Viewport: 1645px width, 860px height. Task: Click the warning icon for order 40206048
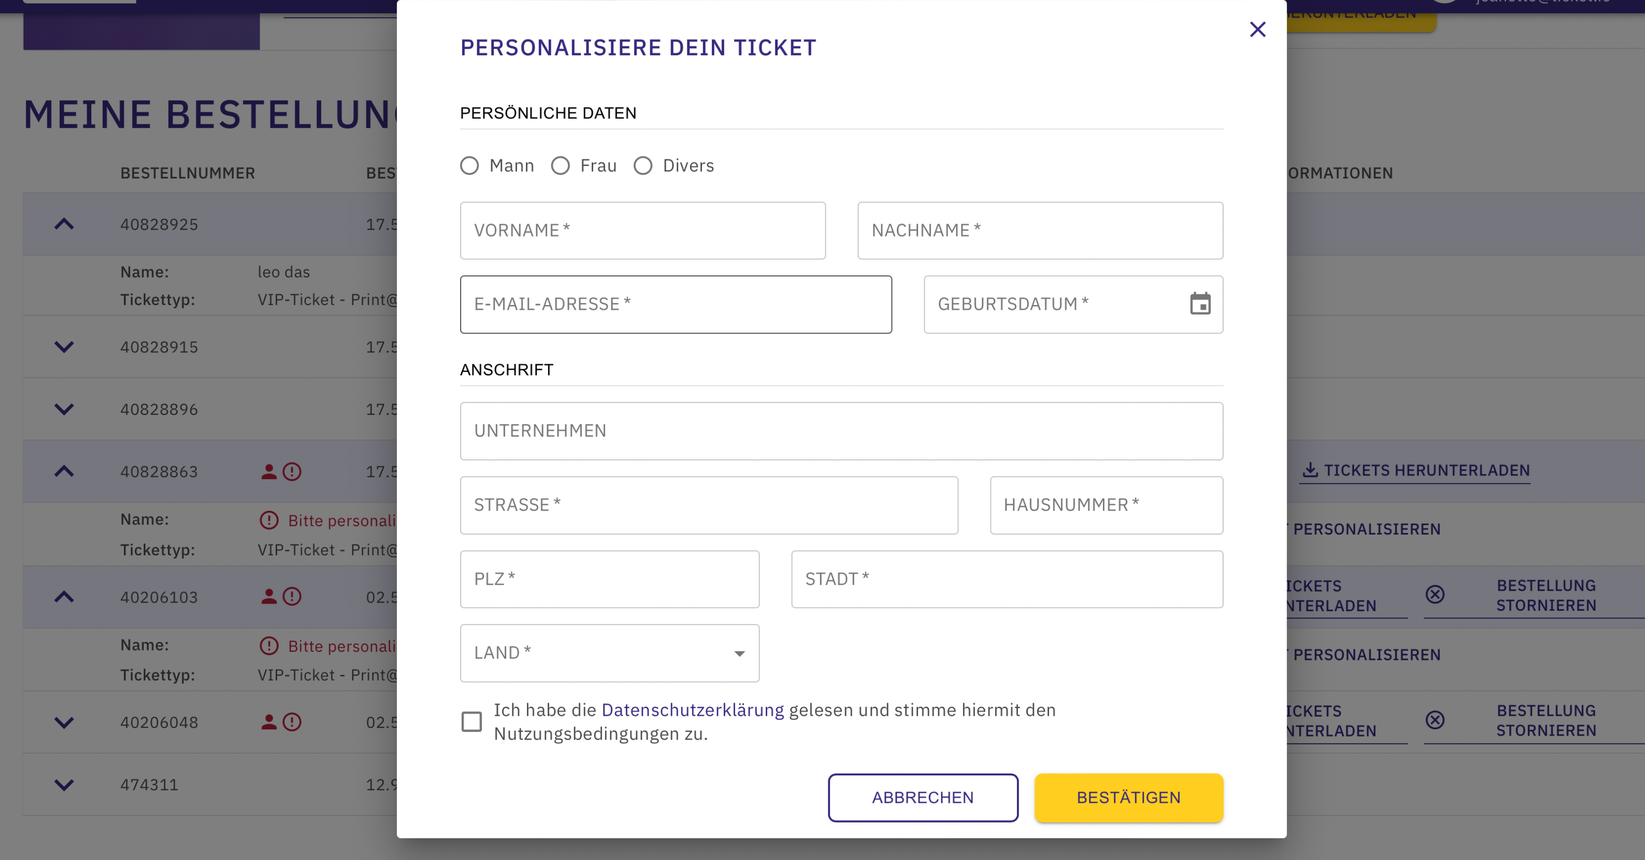(x=292, y=722)
